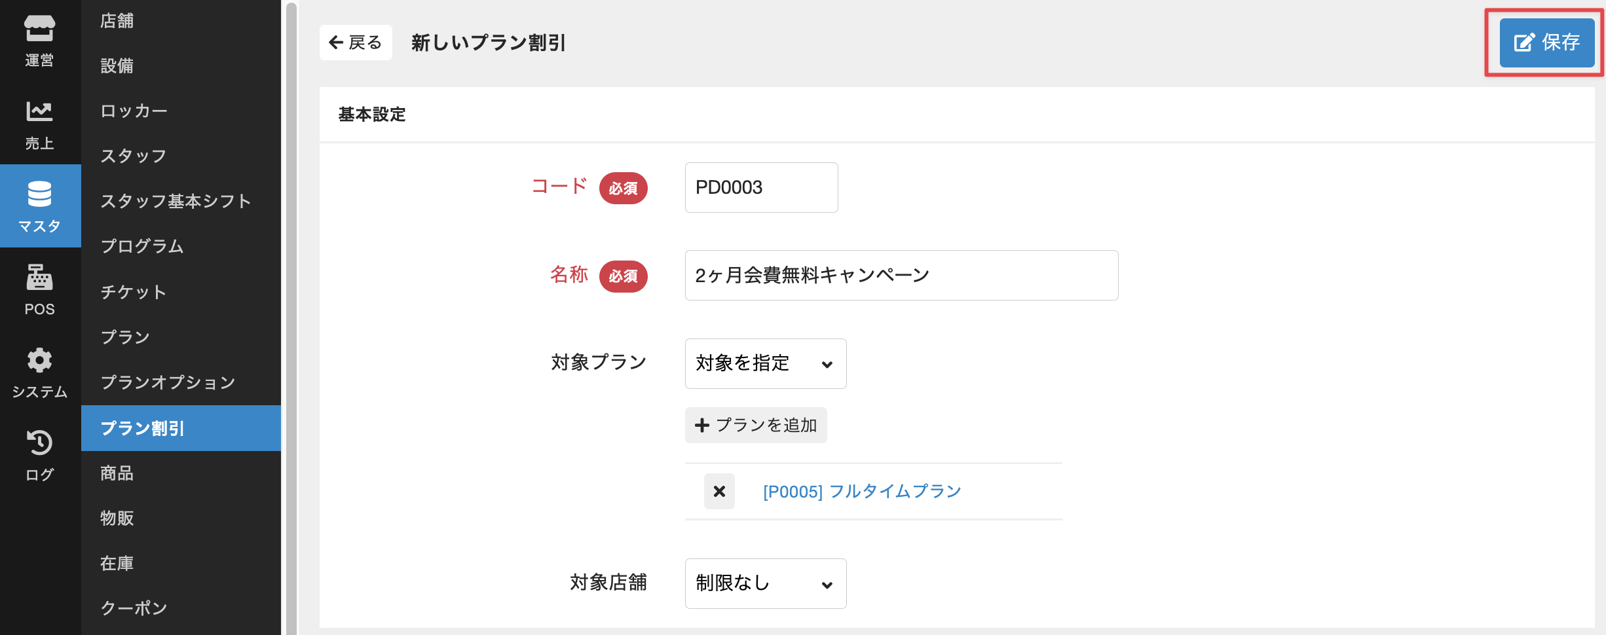
Task: Remove フルタイムプラン with the X icon
Action: [x=719, y=491]
